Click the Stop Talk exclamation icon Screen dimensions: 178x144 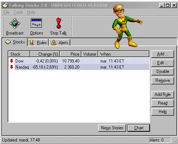(59, 23)
